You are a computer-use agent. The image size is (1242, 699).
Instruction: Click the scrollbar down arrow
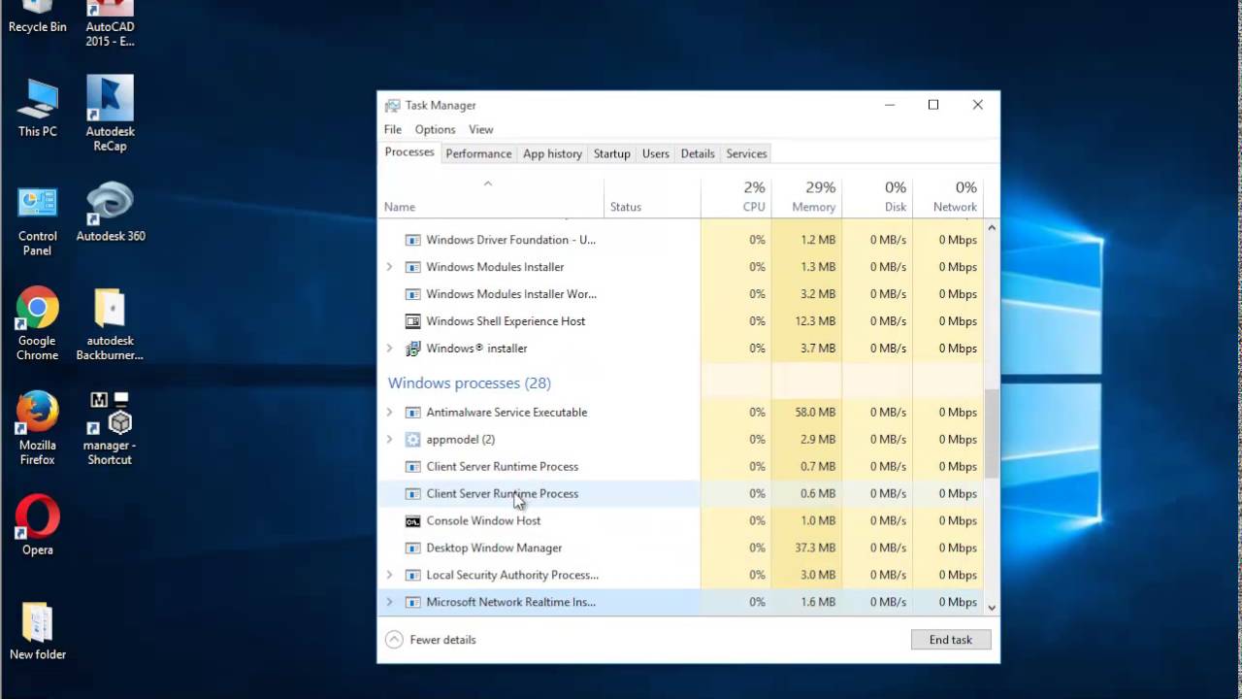pos(992,608)
